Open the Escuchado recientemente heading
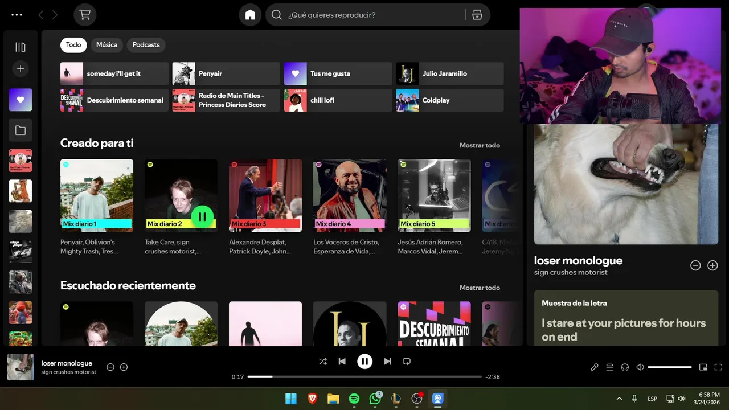Viewport: 729px width, 410px height. point(128,286)
